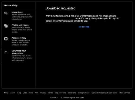Open Top Accounts footer link
Viewport: 135px width, 100px height.
pos(60,93)
